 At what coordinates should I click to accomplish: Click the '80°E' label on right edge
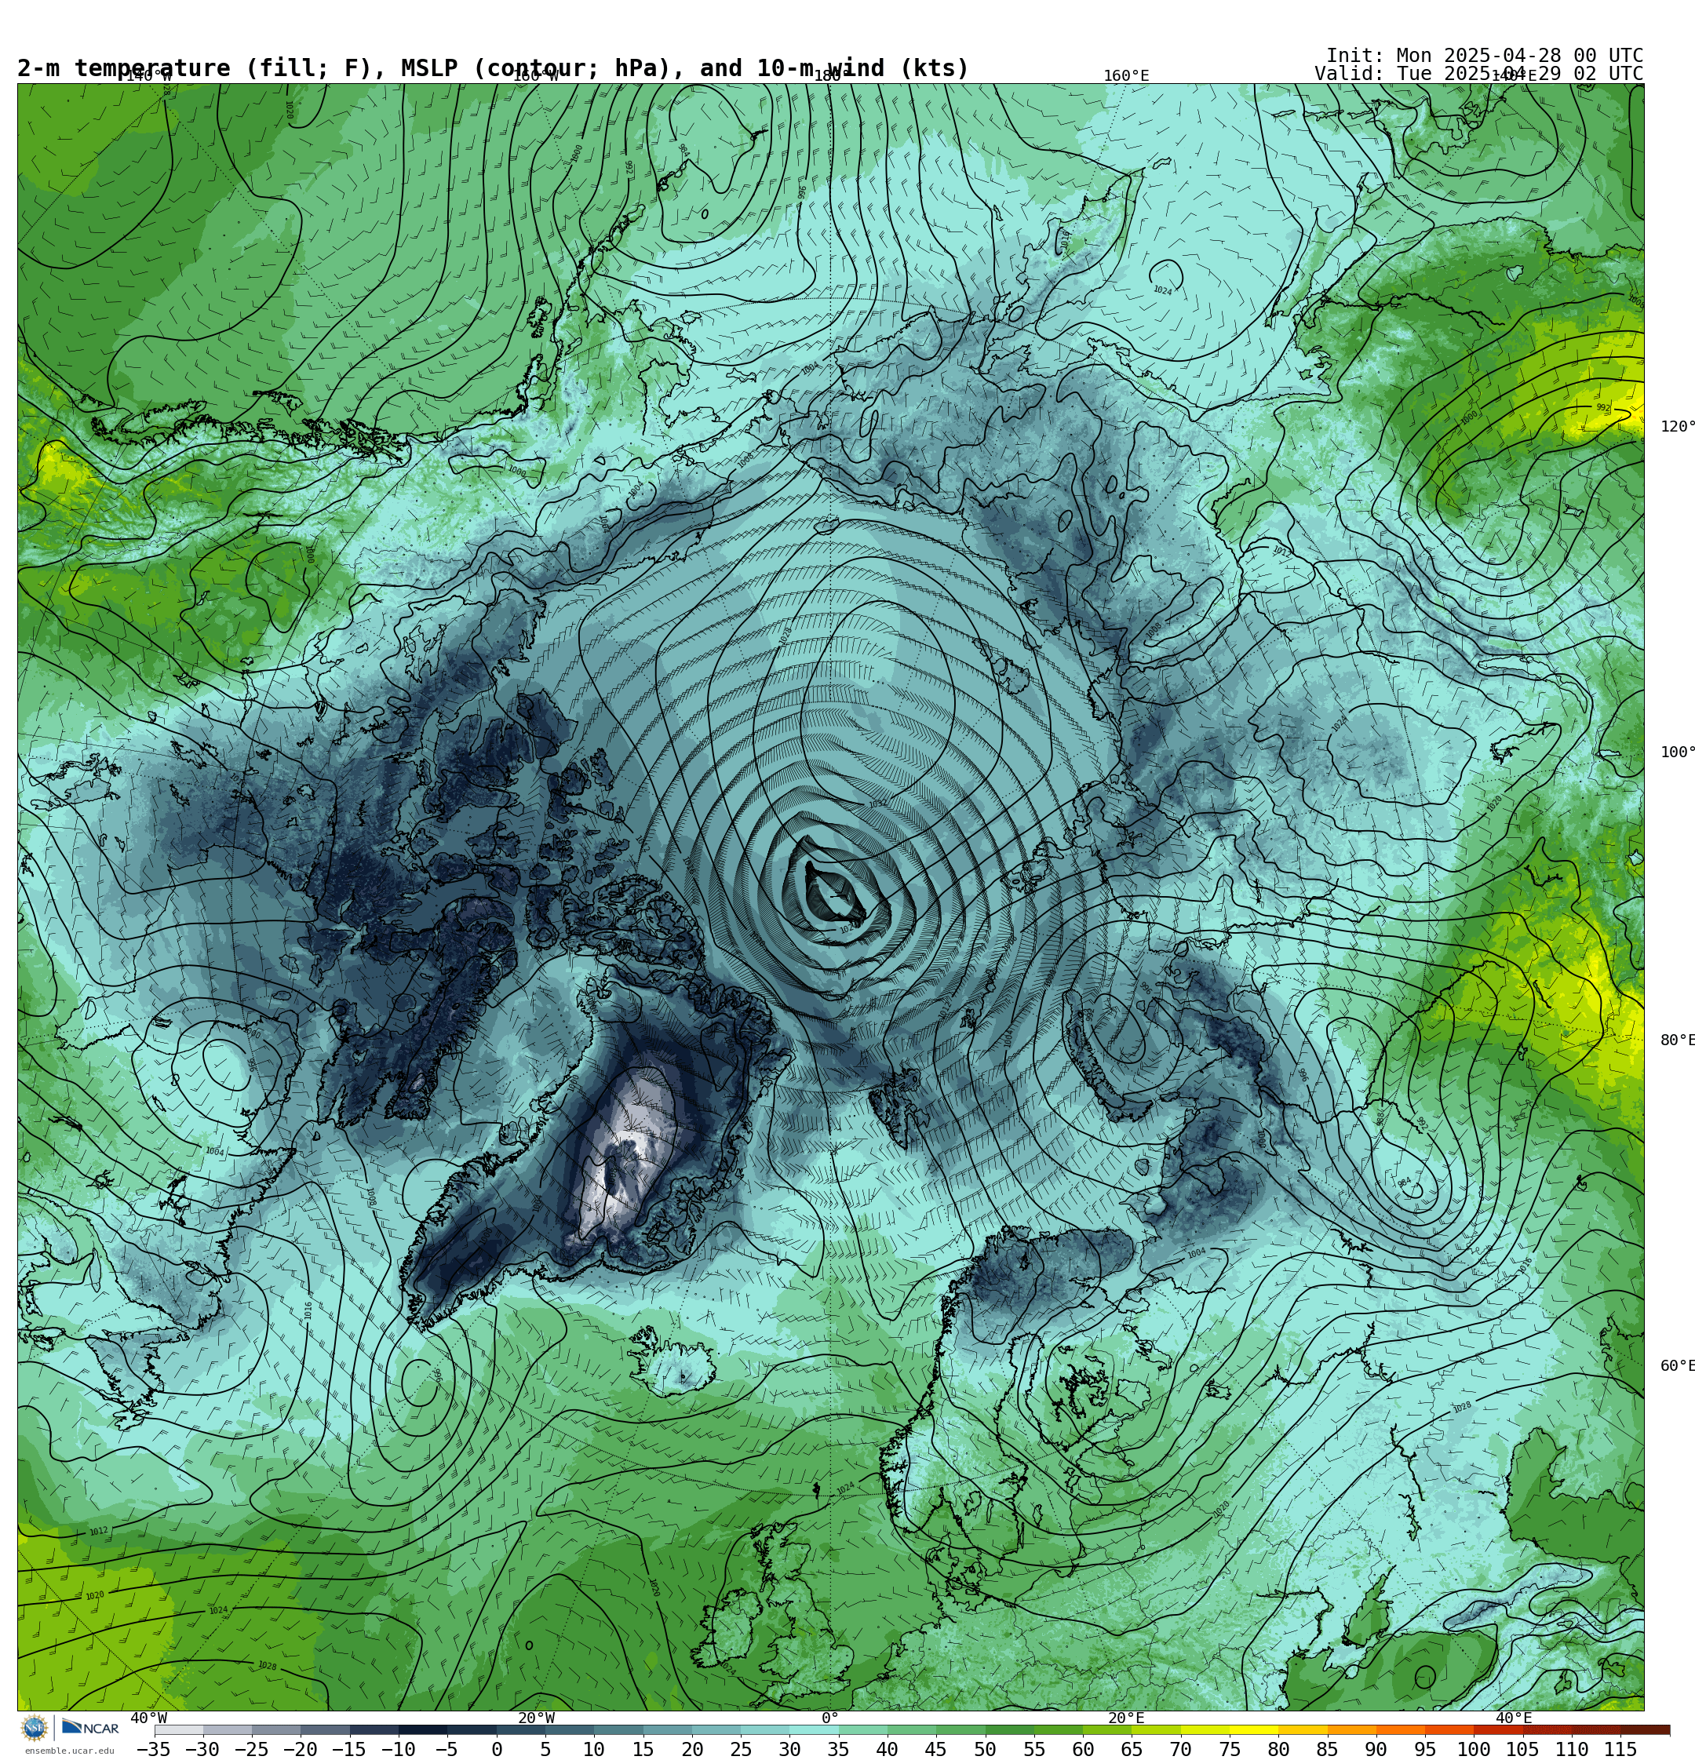pos(1677,1040)
